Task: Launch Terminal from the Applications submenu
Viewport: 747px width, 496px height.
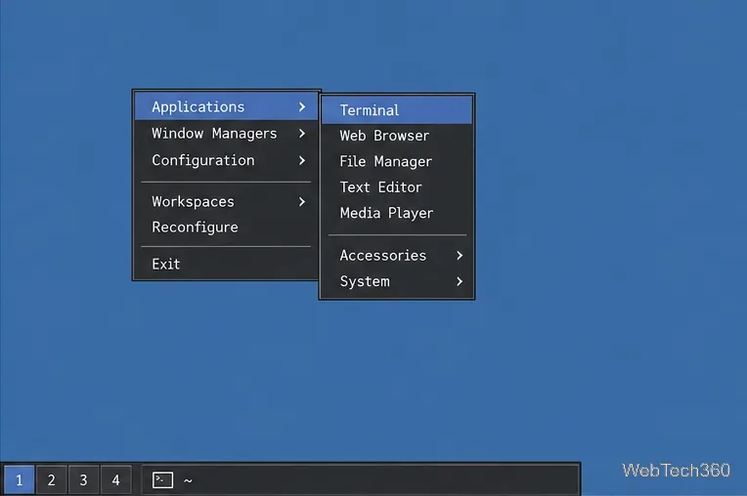Action: tap(397, 110)
